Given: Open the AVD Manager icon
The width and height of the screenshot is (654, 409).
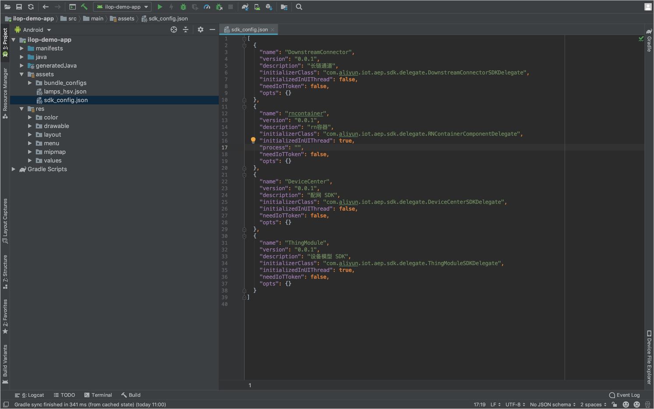Looking at the screenshot, I should pos(257,7).
